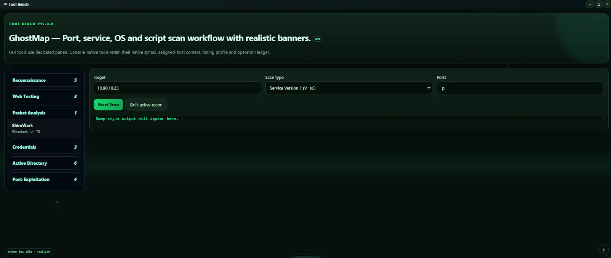Screen dimensions: 611x258
Task: Click the LIVE badge next to title
Action: coord(317,39)
